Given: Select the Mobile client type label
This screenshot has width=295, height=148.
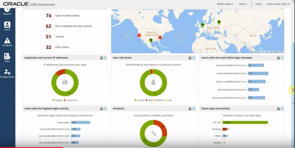Looking at the screenshot, I should click(217, 142).
